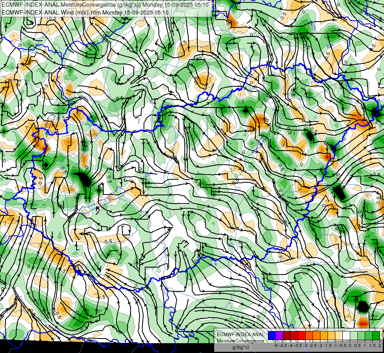Click the legend tick value -4.5
The width and height of the screenshot is (384, 353).
[283, 346]
